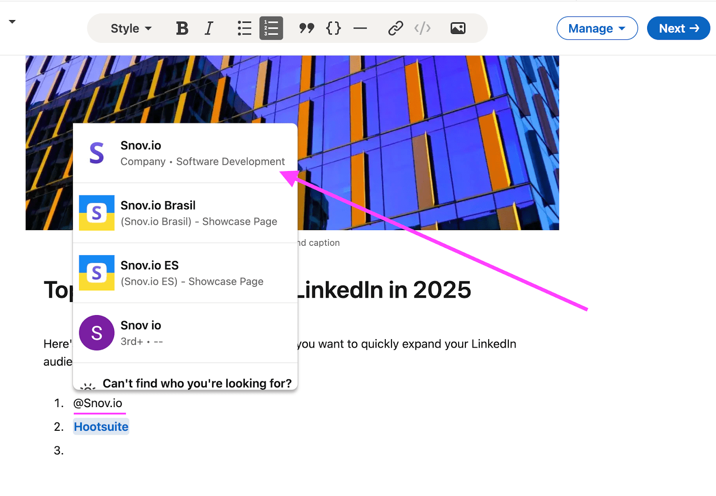Select the Snov io 3rd+ person suggestion
This screenshot has width=716, height=496.
tap(185, 333)
